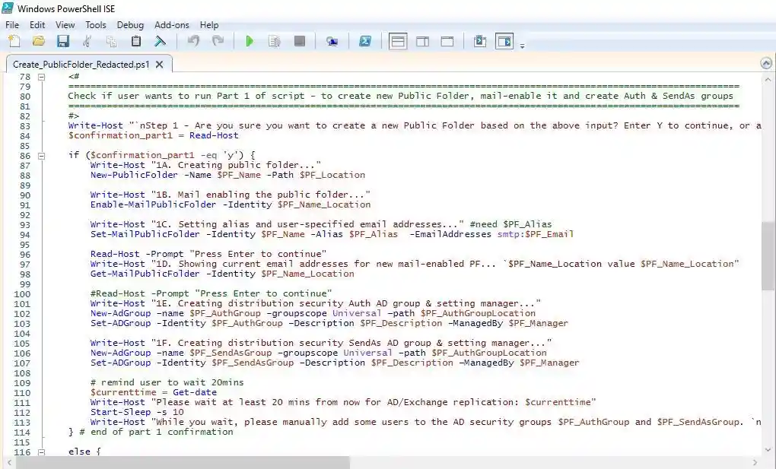Click "# end of part 1 confirmation" comment
The width and height of the screenshot is (776, 469).
tap(156, 432)
